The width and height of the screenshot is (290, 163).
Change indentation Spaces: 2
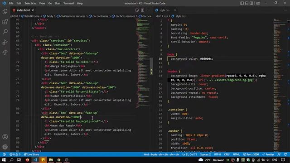[x=205, y=154]
